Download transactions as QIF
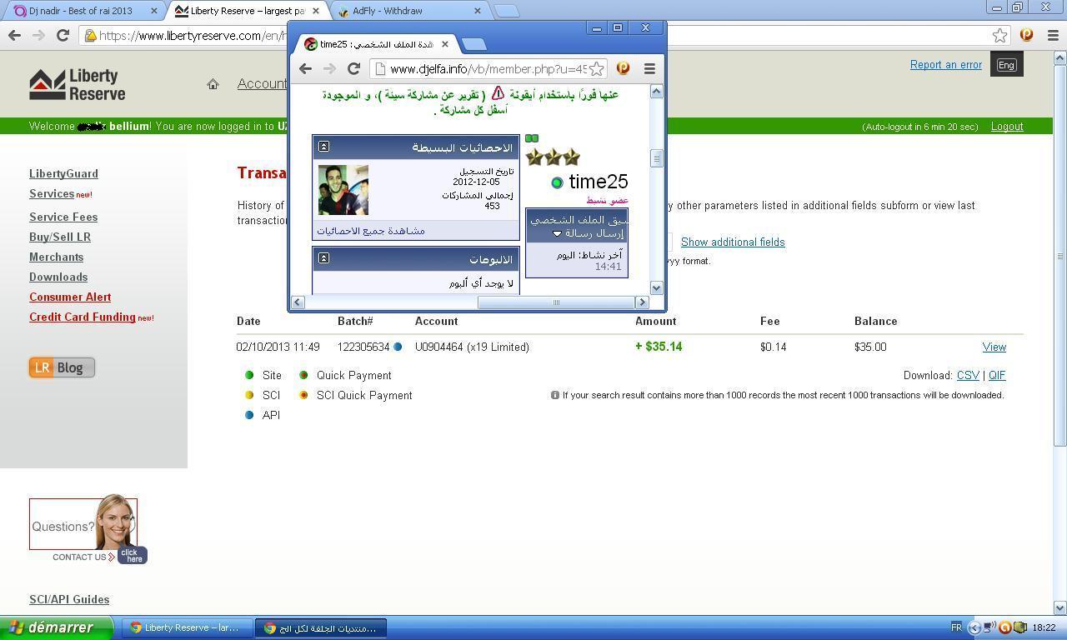 coord(997,376)
